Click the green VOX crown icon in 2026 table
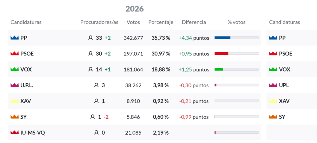Viewport: 317px width, 143px height. 15,69
